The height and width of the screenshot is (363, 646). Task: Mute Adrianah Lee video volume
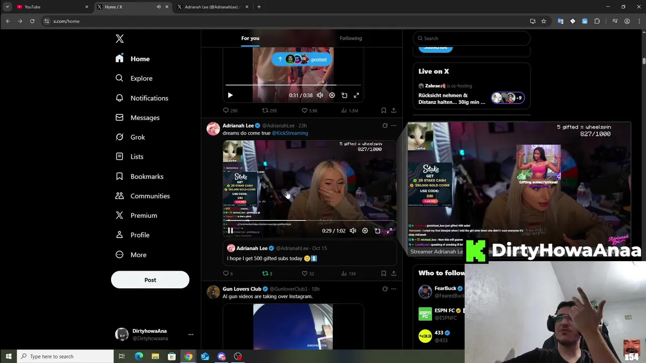pyautogui.click(x=353, y=231)
